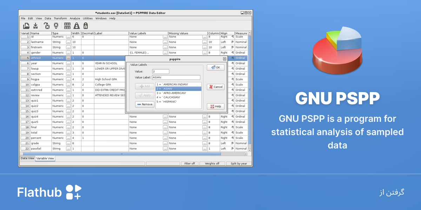Click the 'Split by year' status entry

click(x=239, y=163)
